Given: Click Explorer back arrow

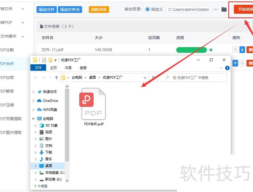Looking at the screenshot, I should (x=36, y=78).
